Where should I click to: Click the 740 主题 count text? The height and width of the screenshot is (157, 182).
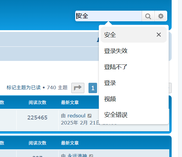point(57,88)
